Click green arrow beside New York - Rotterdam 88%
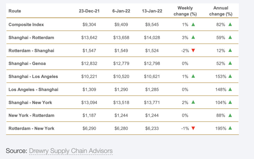Screen dimensions: 254x159 click(230, 115)
